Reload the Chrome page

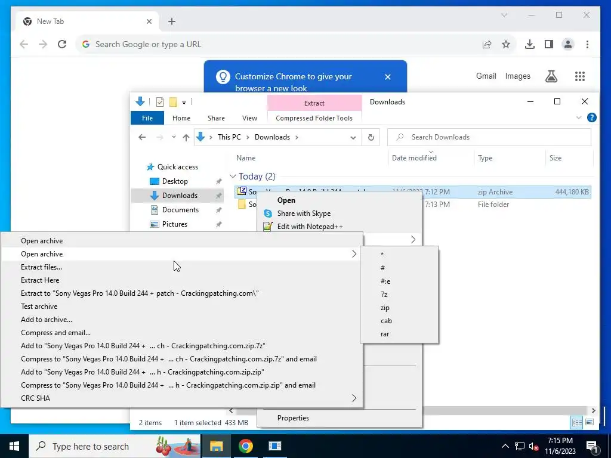click(x=62, y=44)
